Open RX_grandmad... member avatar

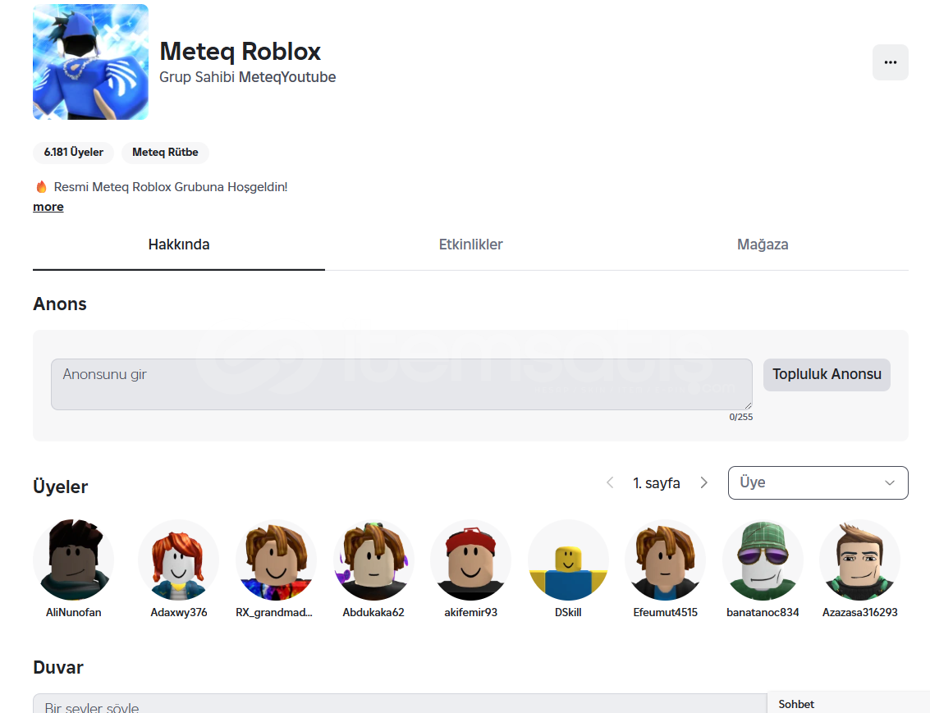tap(276, 560)
